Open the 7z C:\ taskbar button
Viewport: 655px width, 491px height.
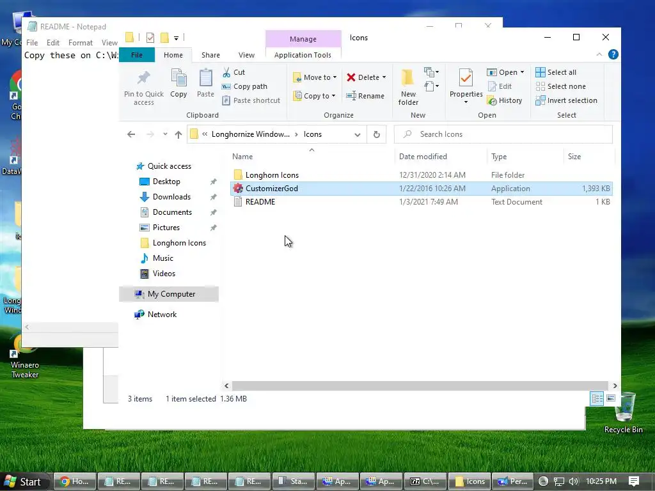(425, 481)
